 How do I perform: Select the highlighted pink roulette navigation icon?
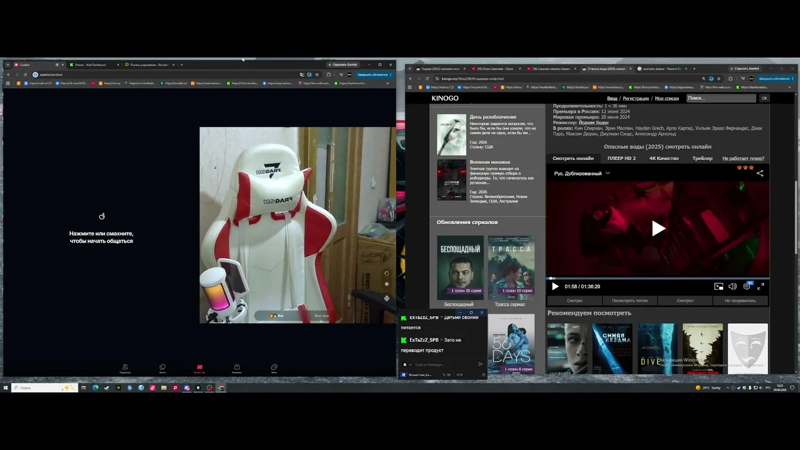[199, 368]
